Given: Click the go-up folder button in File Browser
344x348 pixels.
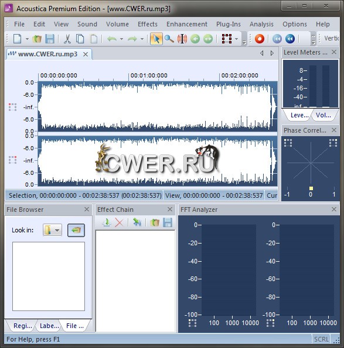Looking at the screenshot, I should point(76,230).
